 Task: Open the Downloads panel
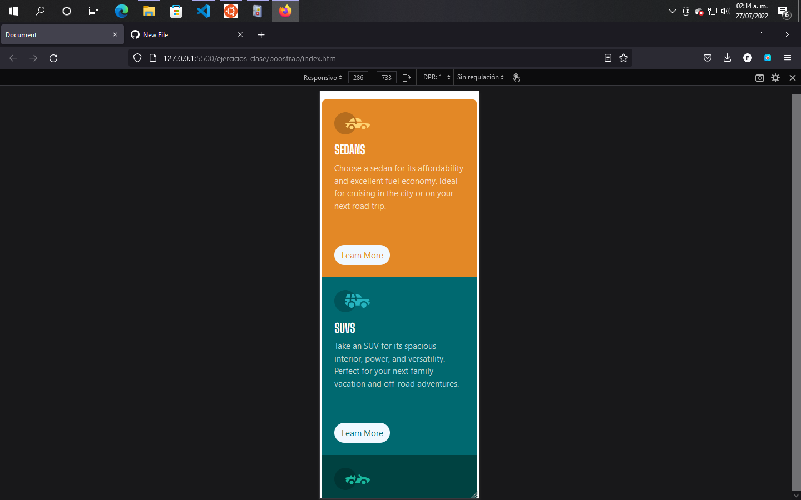tap(727, 58)
